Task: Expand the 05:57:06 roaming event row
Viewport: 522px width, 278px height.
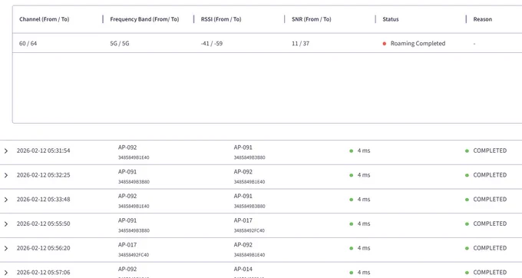Action: [5, 273]
